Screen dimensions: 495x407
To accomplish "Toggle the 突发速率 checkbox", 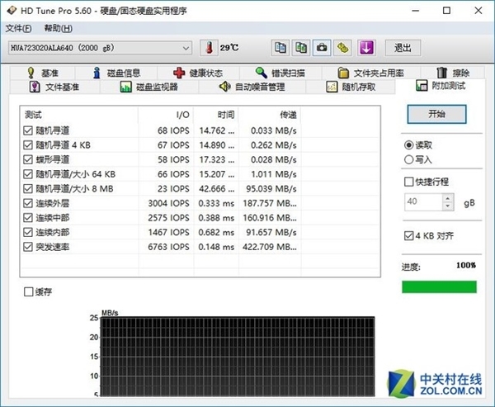I will (28, 247).
